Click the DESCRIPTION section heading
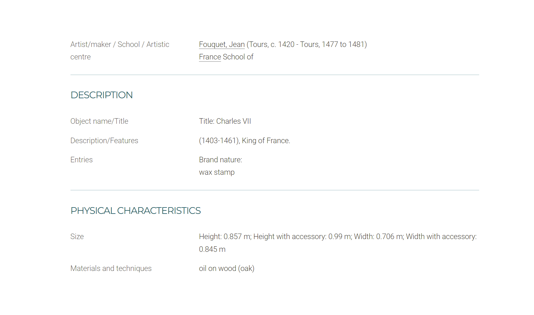Image resolution: width=534 pixels, height=315 pixels. click(x=102, y=95)
